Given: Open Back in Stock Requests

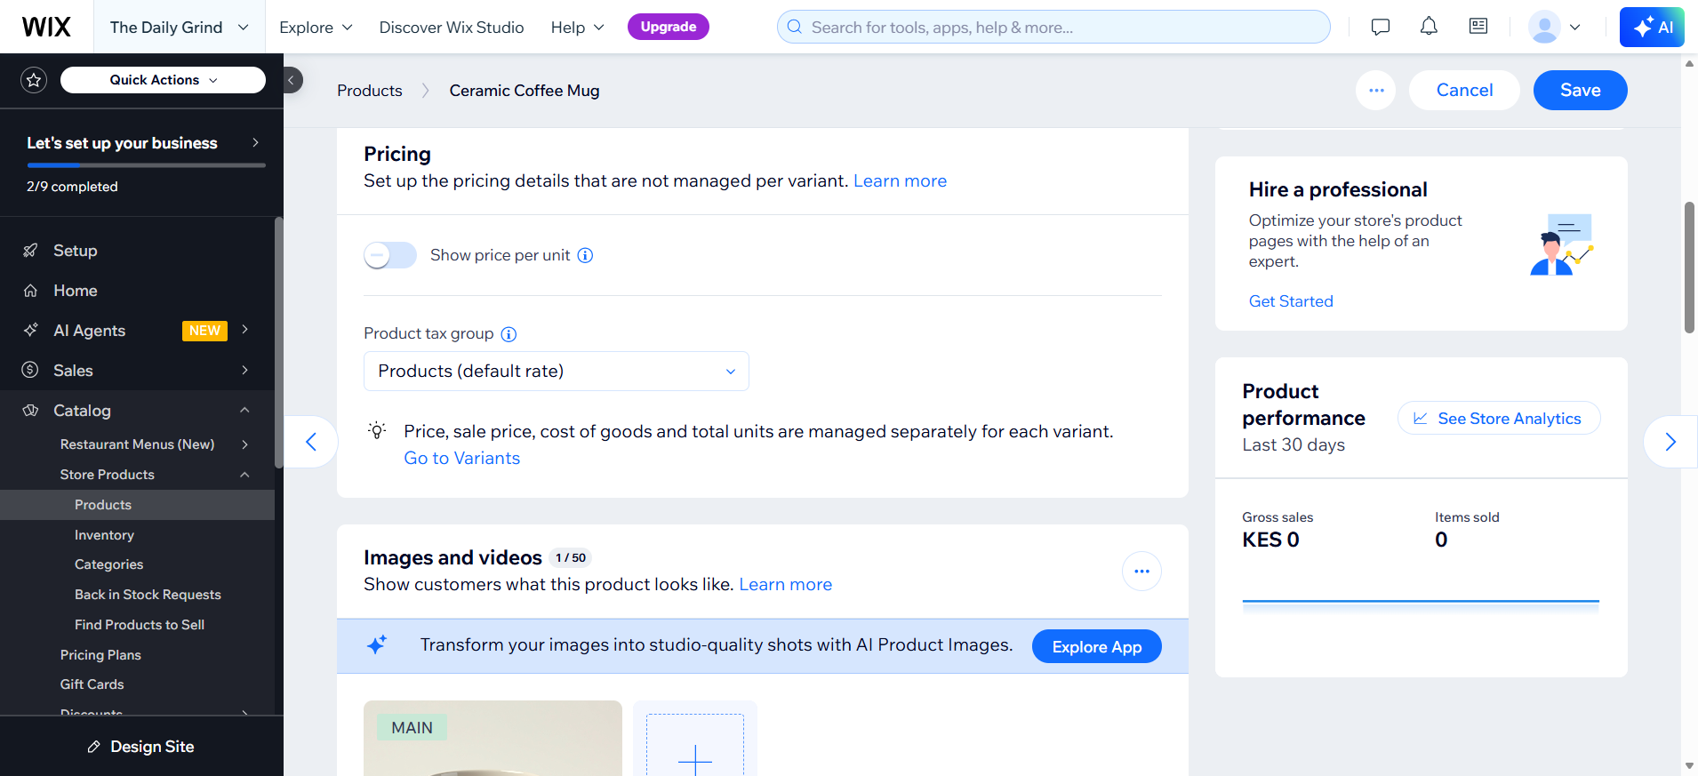Looking at the screenshot, I should pos(148,595).
